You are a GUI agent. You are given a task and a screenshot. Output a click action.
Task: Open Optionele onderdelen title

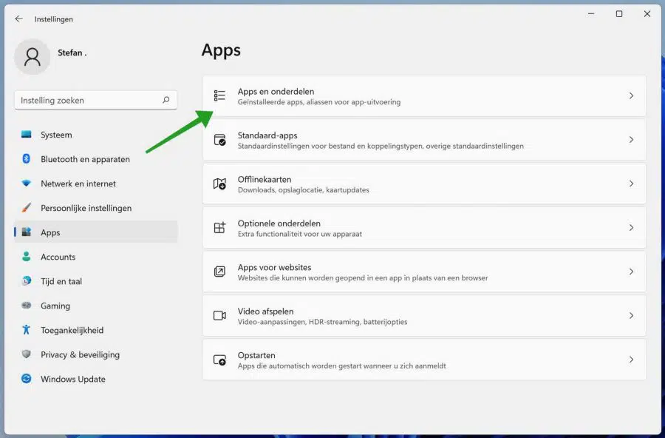(279, 223)
